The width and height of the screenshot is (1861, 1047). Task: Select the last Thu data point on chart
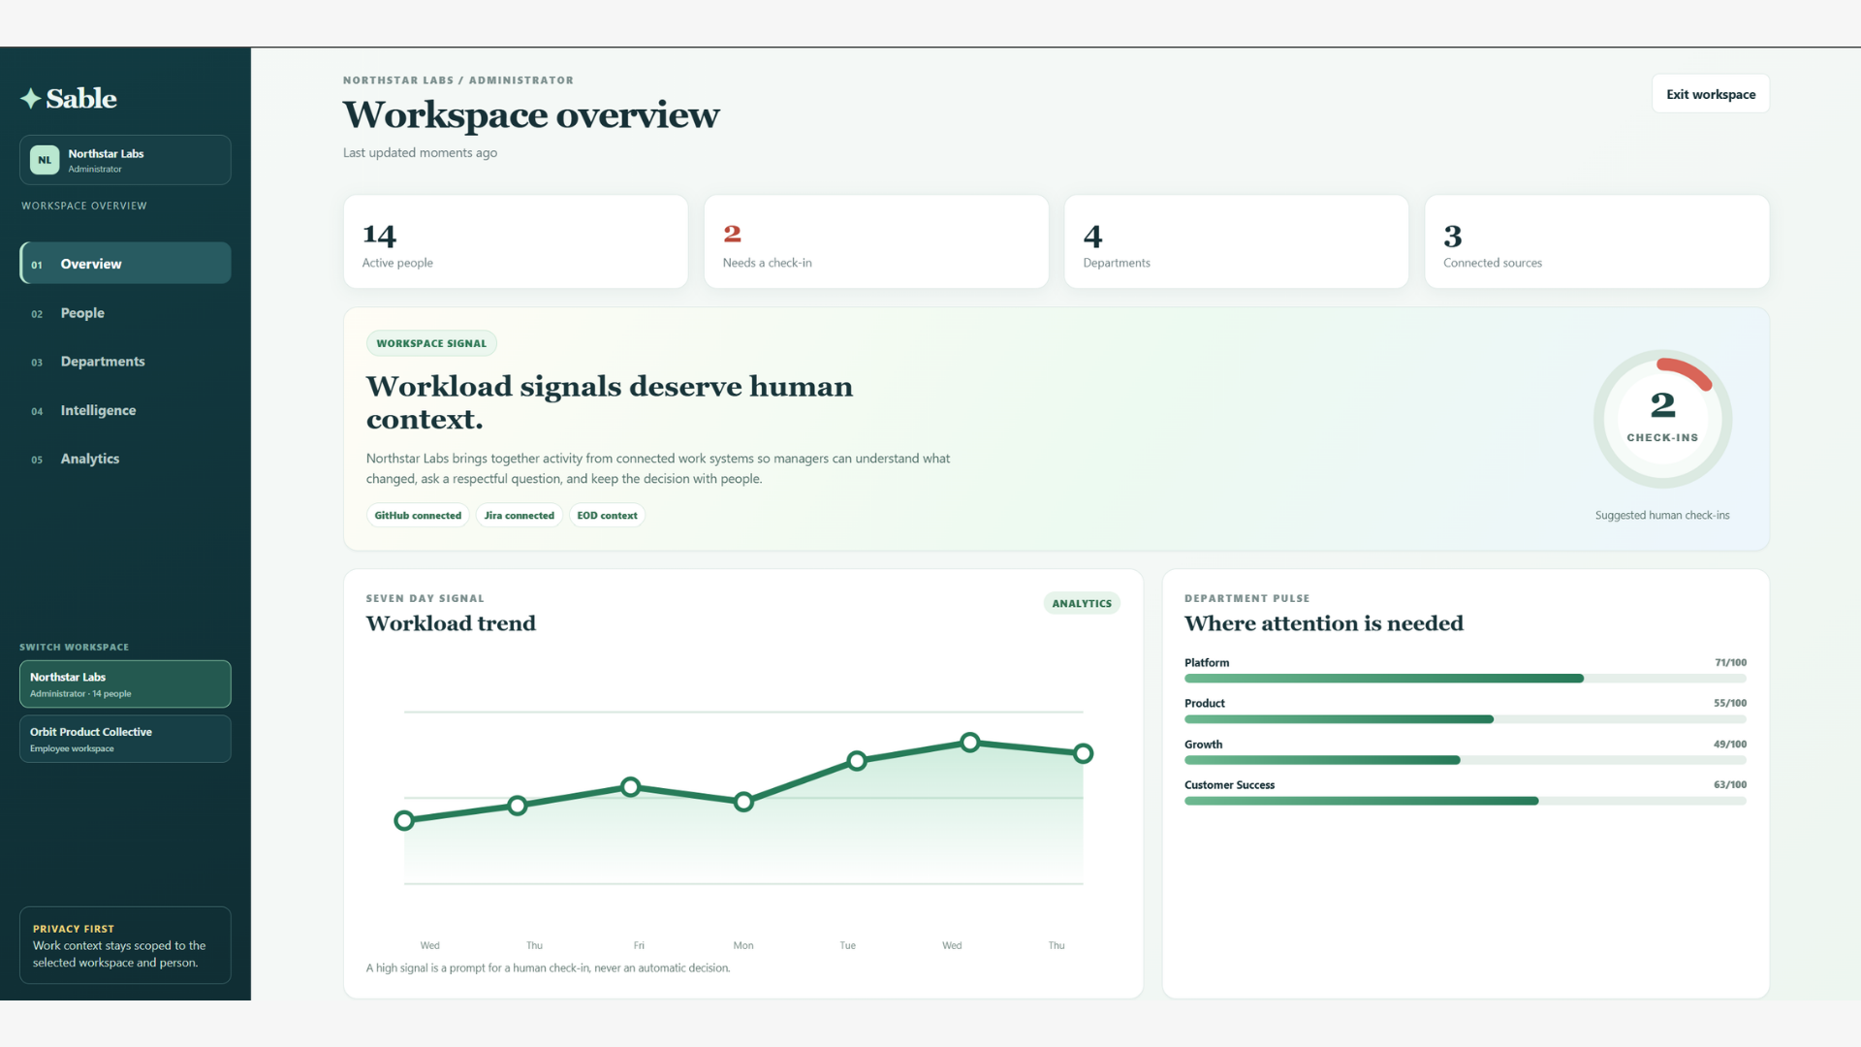click(x=1084, y=753)
